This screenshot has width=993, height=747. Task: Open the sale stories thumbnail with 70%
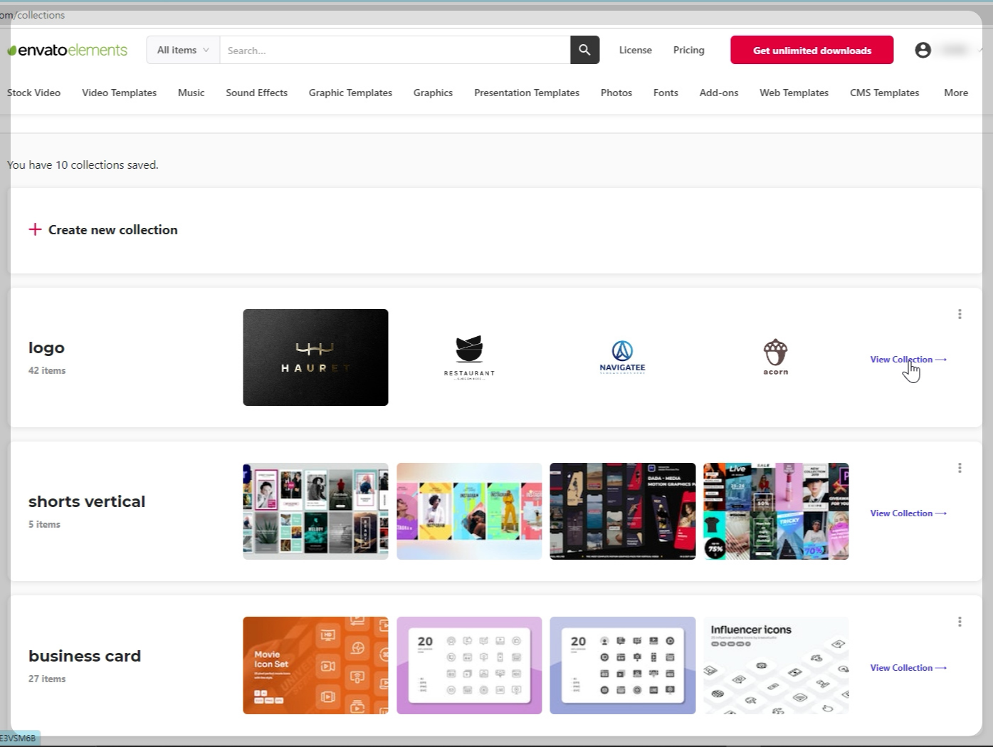coord(776,511)
